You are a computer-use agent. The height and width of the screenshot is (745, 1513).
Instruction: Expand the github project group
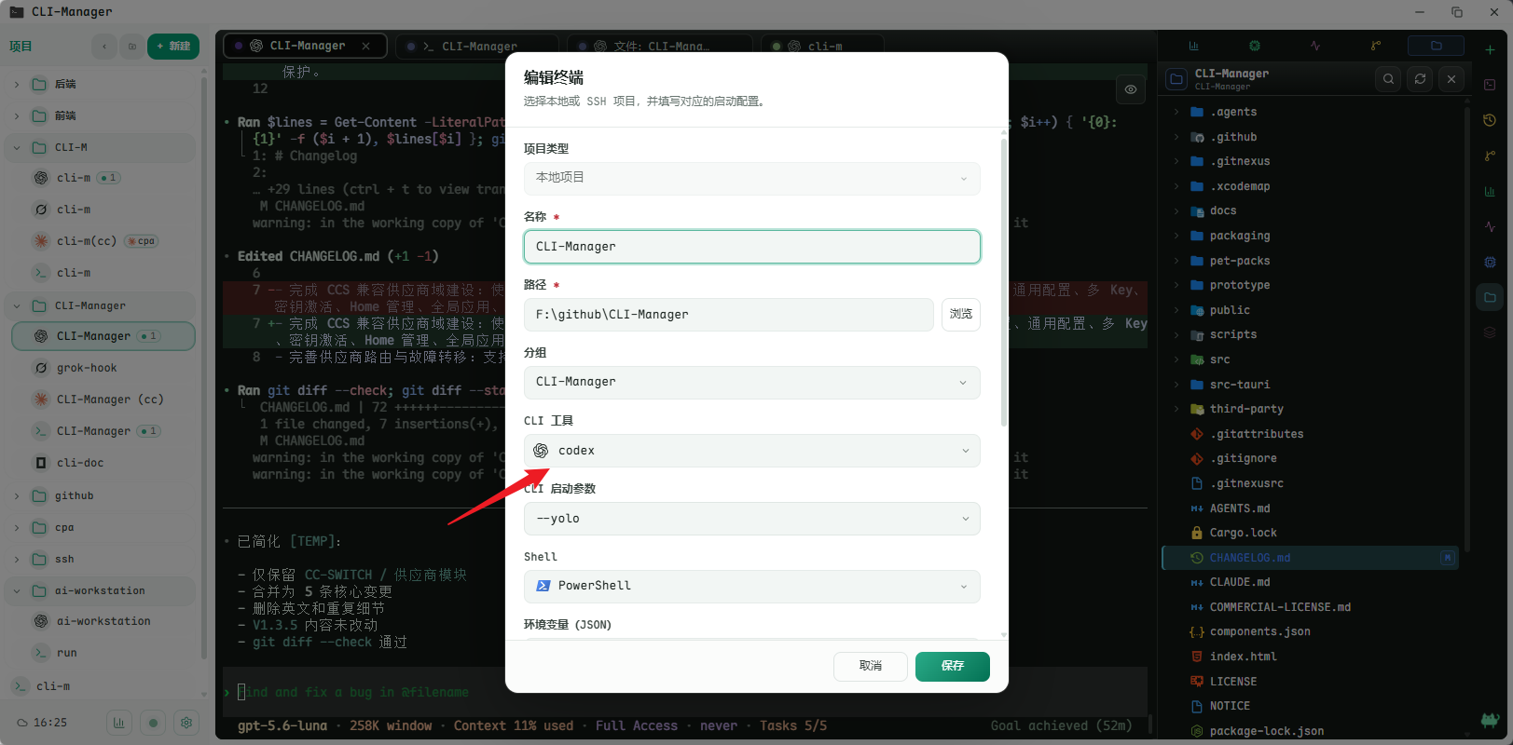pos(17,496)
